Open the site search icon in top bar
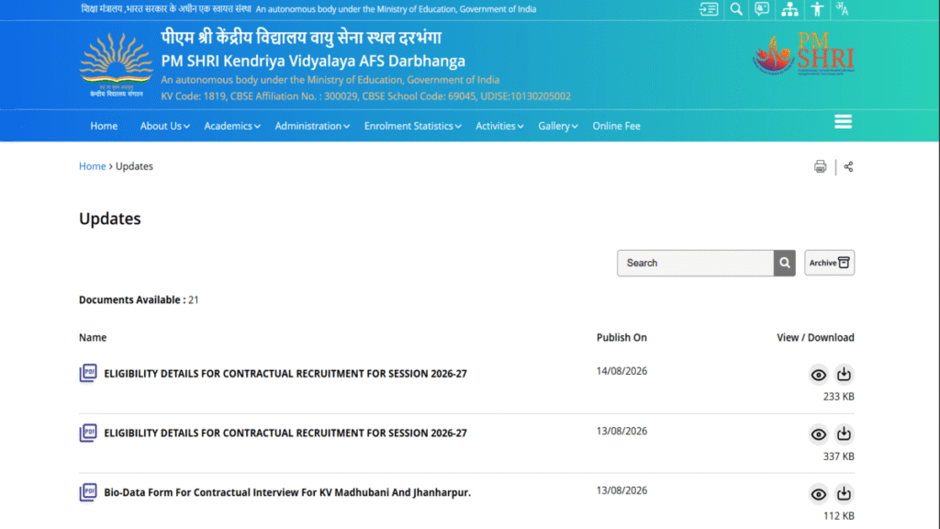Viewport: 940px width, 529px height. [x=736, y=9]
